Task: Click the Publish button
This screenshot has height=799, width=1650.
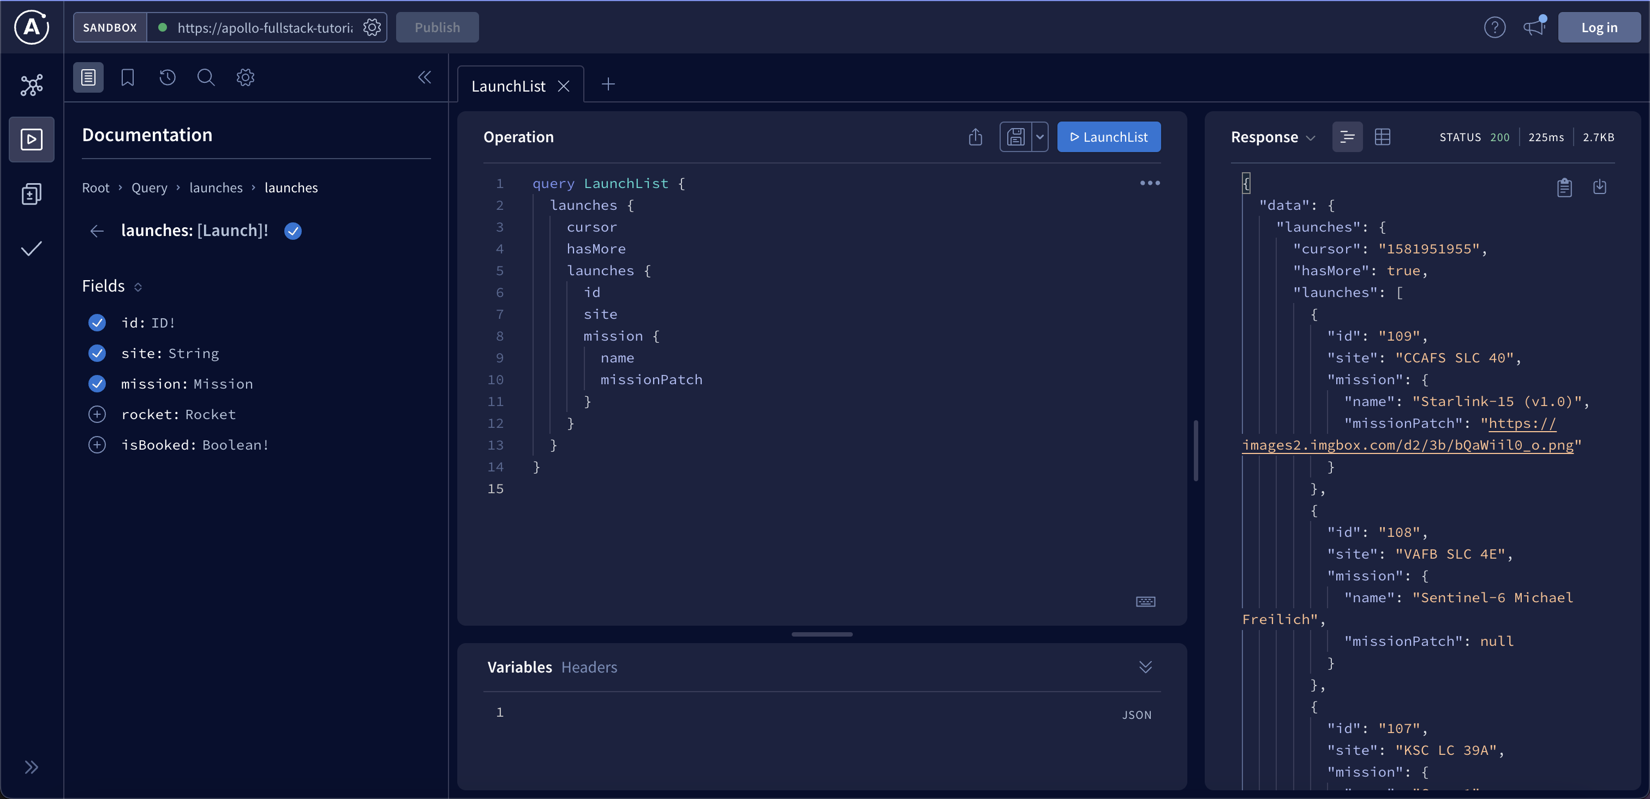Action: 437,27
